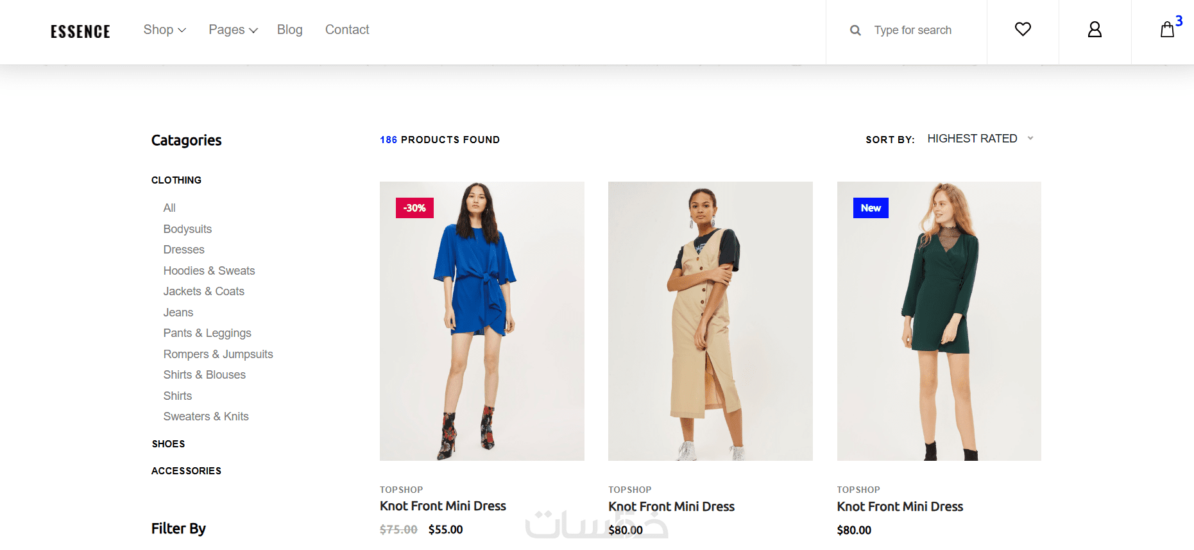
Task: Open the Contact page
Action: [x=347, y=30]
